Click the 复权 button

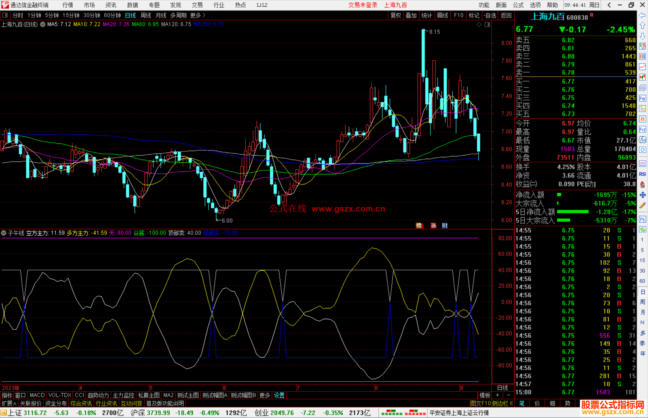[x=395, y=15]
